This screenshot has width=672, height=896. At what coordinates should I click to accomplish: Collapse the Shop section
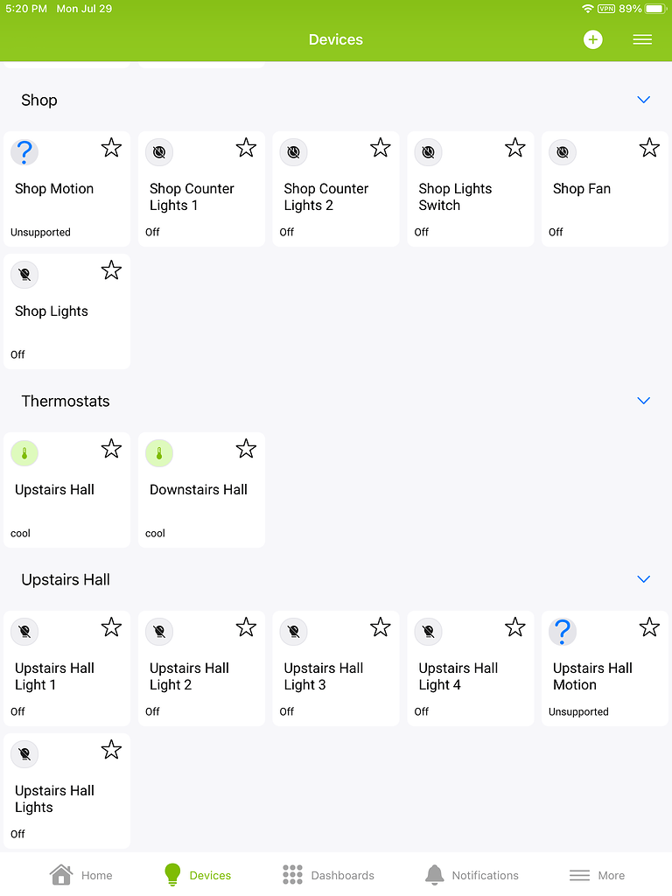644,100
